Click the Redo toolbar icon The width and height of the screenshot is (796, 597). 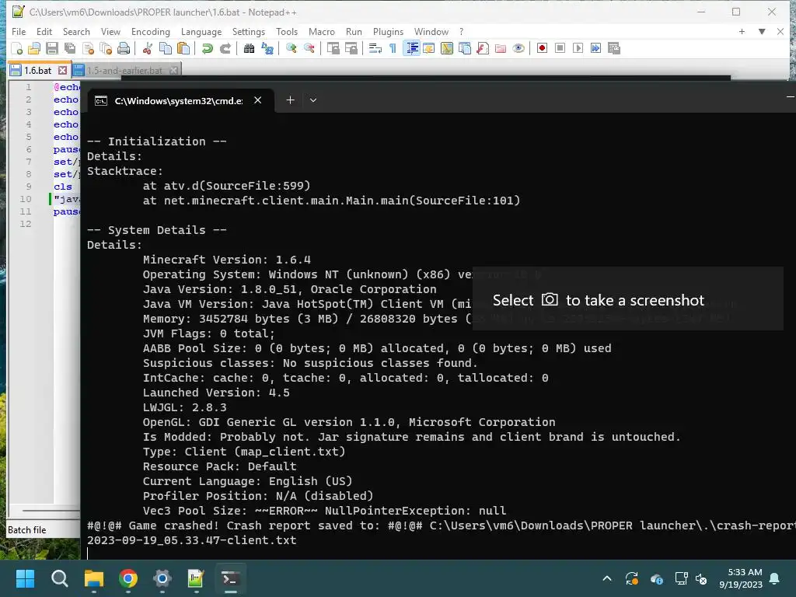(x=225, y=48)
